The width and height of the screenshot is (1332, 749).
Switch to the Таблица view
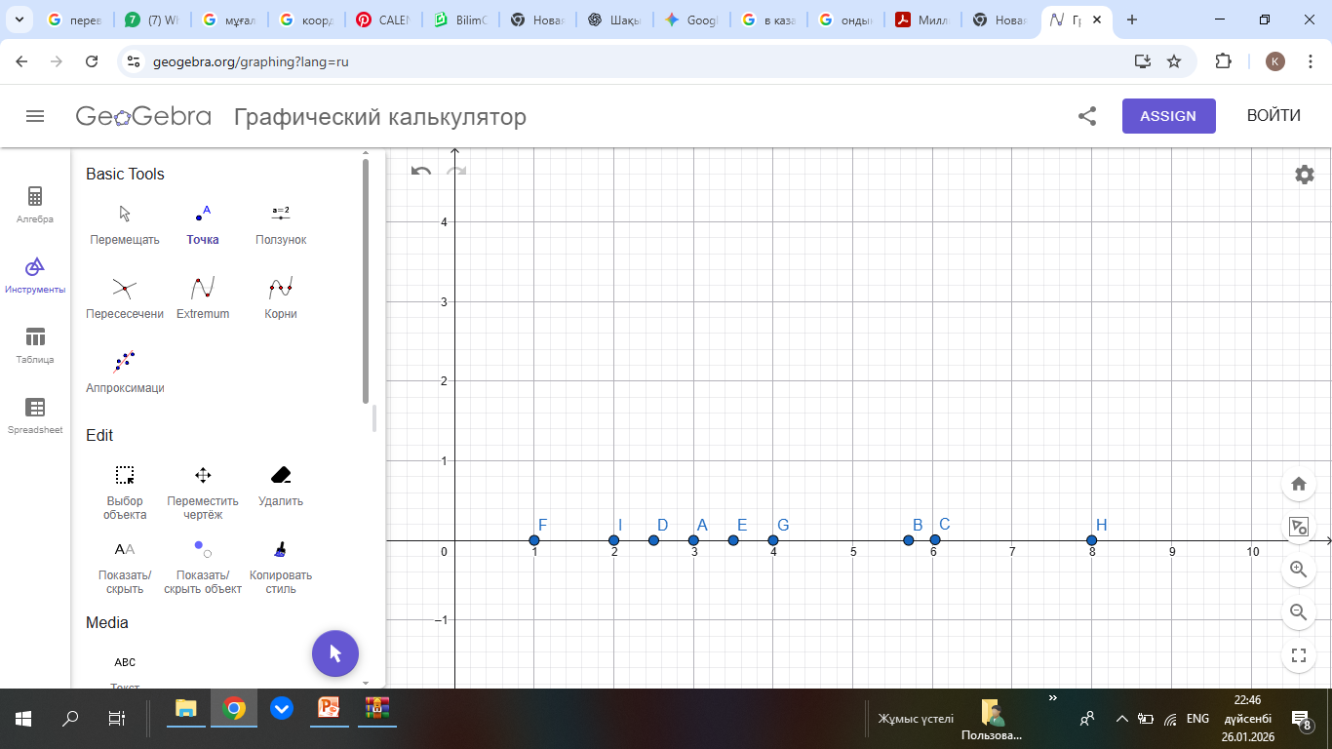point(35,345)
